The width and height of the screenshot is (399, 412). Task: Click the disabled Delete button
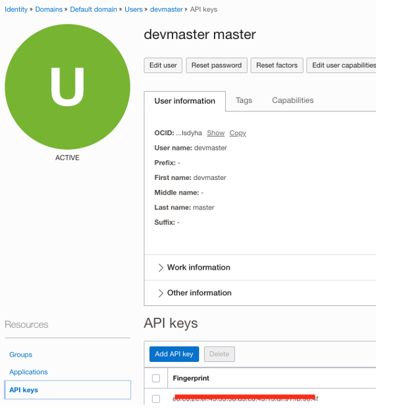(x=219, y=354)
